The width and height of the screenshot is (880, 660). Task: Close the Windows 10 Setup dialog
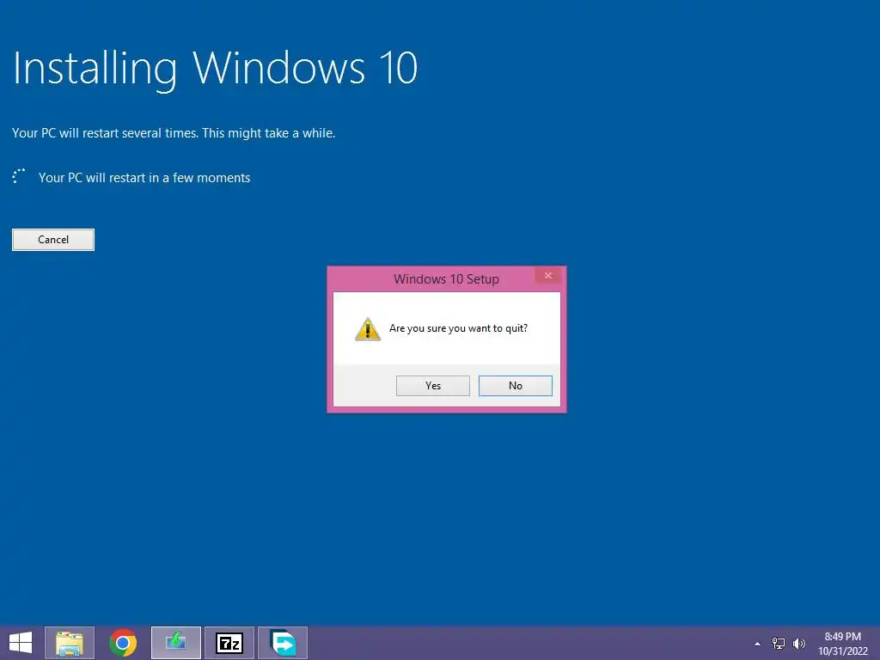[548, 275]
